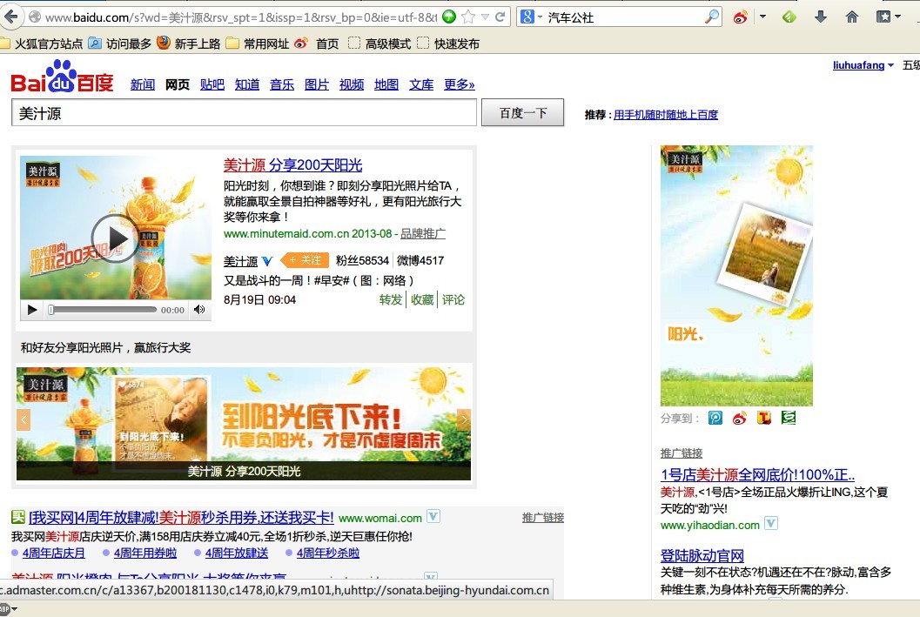Switch to the 新闻 search tab
Screen dimensions: 920x617
tap(143, 84)
